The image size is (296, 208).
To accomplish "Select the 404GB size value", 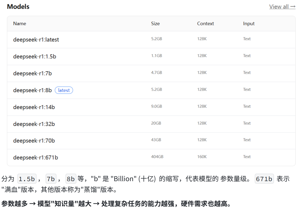I will [x=157, y=157].
